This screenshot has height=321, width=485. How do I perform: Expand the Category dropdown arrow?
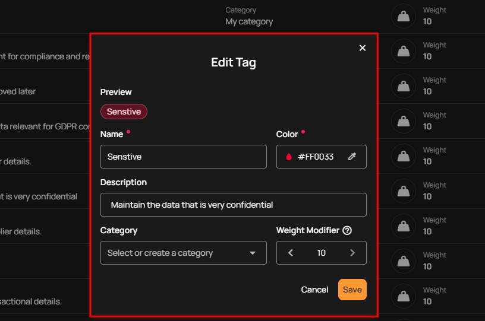[x=253, y=253]
